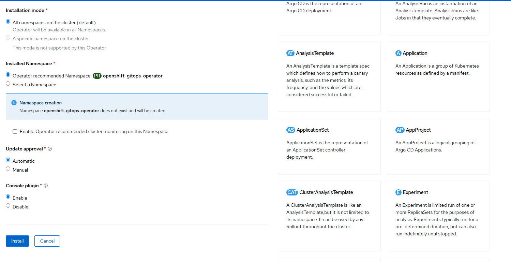The width and height of the screenshot is (511, 262).
Task: Choose Operator recommended Namespace radio
Action: tap(8, 75)
